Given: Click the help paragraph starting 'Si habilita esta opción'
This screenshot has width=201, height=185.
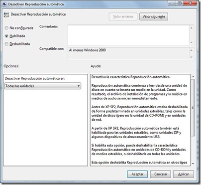Looking at the screenshot, I should point(139,150).
